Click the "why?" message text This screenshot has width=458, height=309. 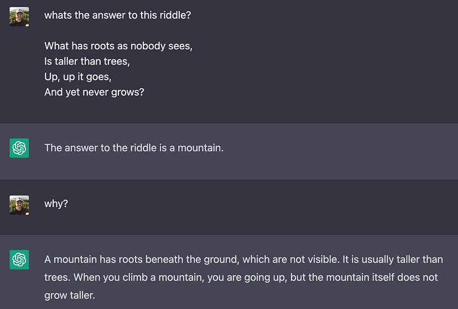tap(56, 204)
